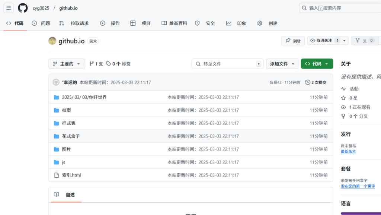This screenshot has height=215, width=381.
Task: Click the 活动 activity pulse icon
Action: 343,89
